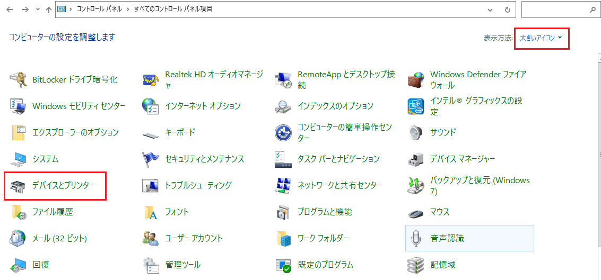Click the address bar control panel icon

coord(62,10)
